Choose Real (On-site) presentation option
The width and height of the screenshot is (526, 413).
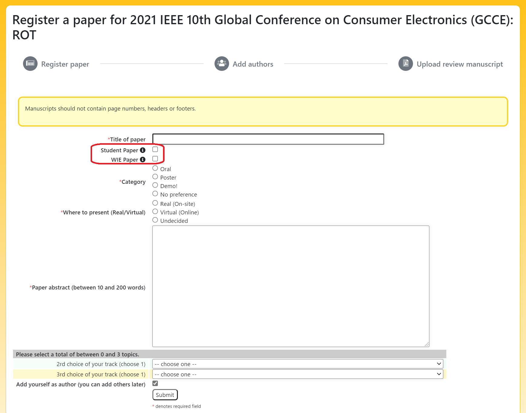tap(155, 203)
